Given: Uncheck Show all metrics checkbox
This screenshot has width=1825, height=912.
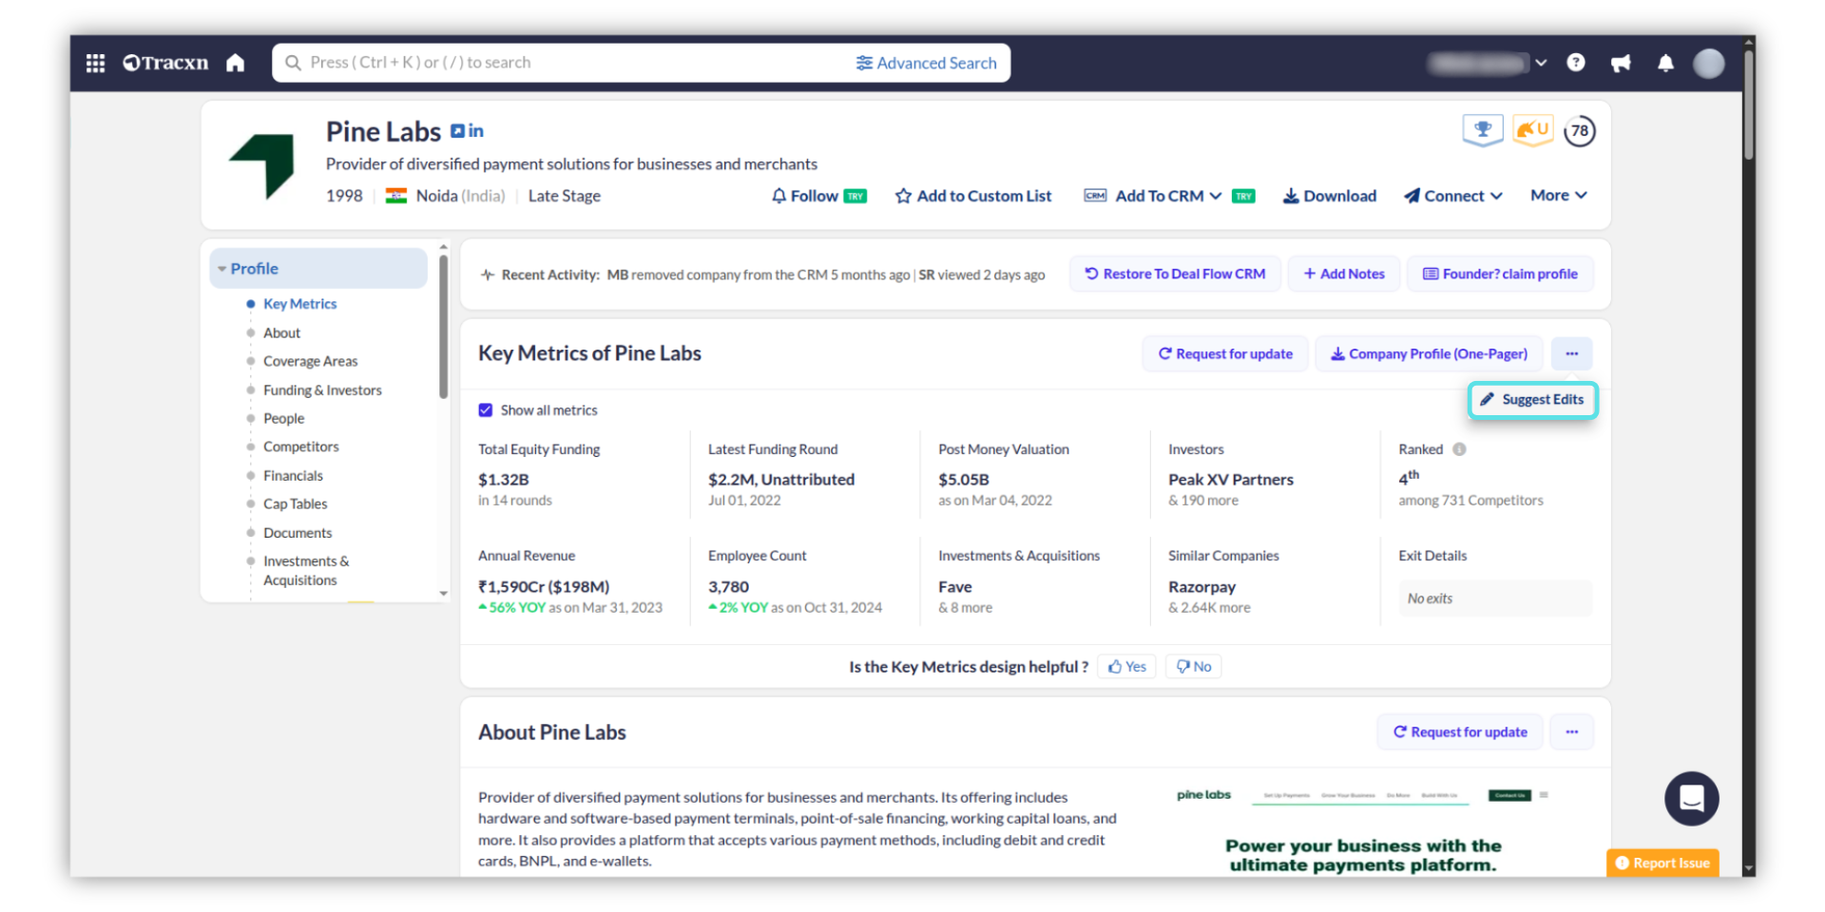Looking at the screenshot, I should (x=486, y=410).
